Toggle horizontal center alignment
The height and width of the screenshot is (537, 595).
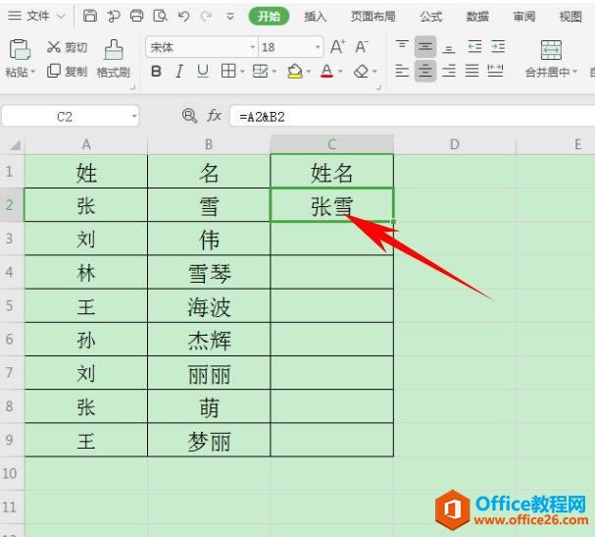click(x=425, y=71)
